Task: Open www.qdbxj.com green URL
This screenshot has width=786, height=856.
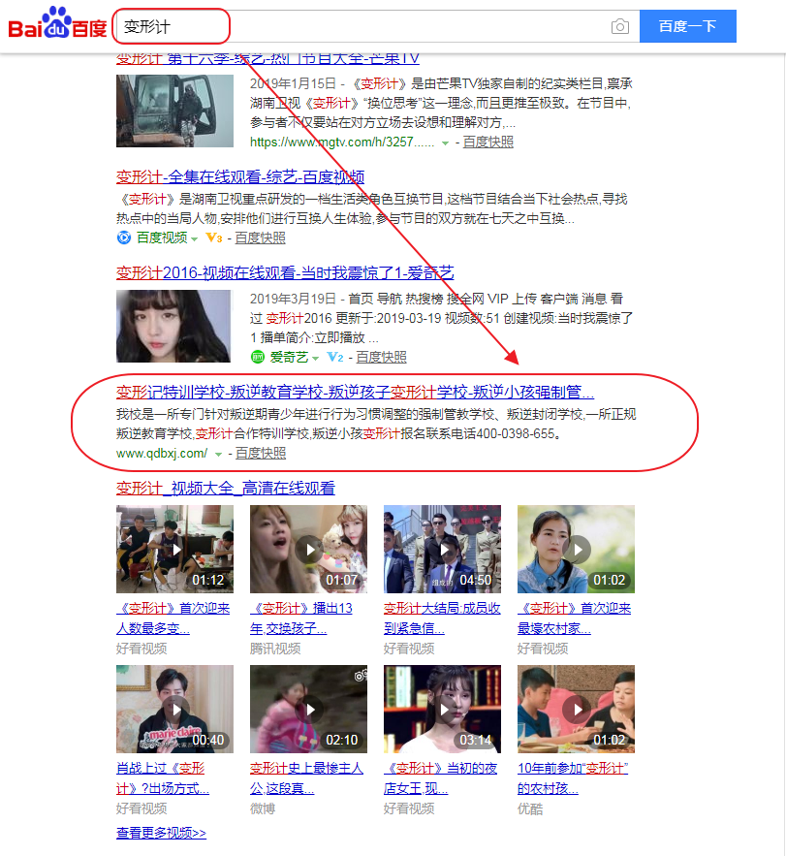Action: 162,453
